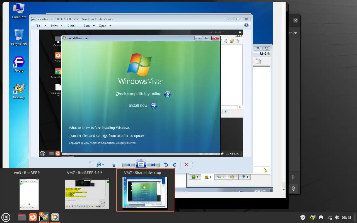Click the Mint menu inside the screenshot image
357x223 pixels.
(x=42, y=153)
